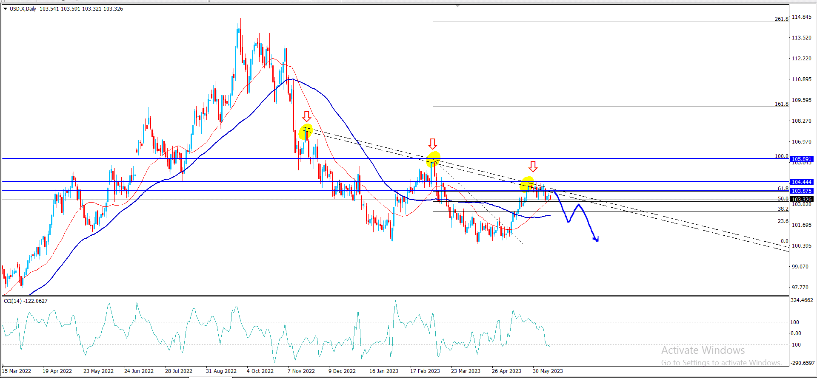Click the CCI(14) indicator label

coord(13,301)
